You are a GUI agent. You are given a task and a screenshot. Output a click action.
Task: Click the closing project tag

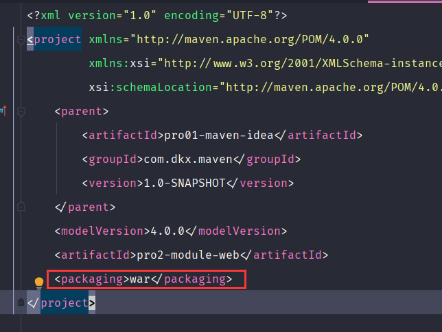point(61,303)
